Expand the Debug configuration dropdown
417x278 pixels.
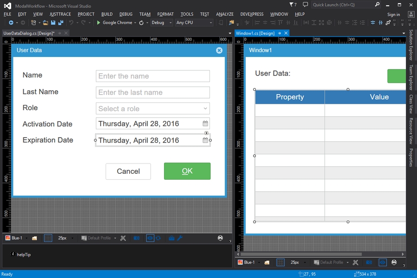click(162, 23)
